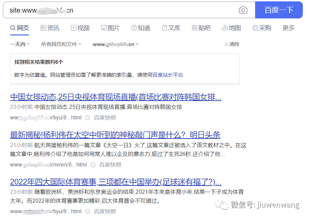
Task: Open the 所有网页和文件 file type dropdown
Action: point(61,44)
